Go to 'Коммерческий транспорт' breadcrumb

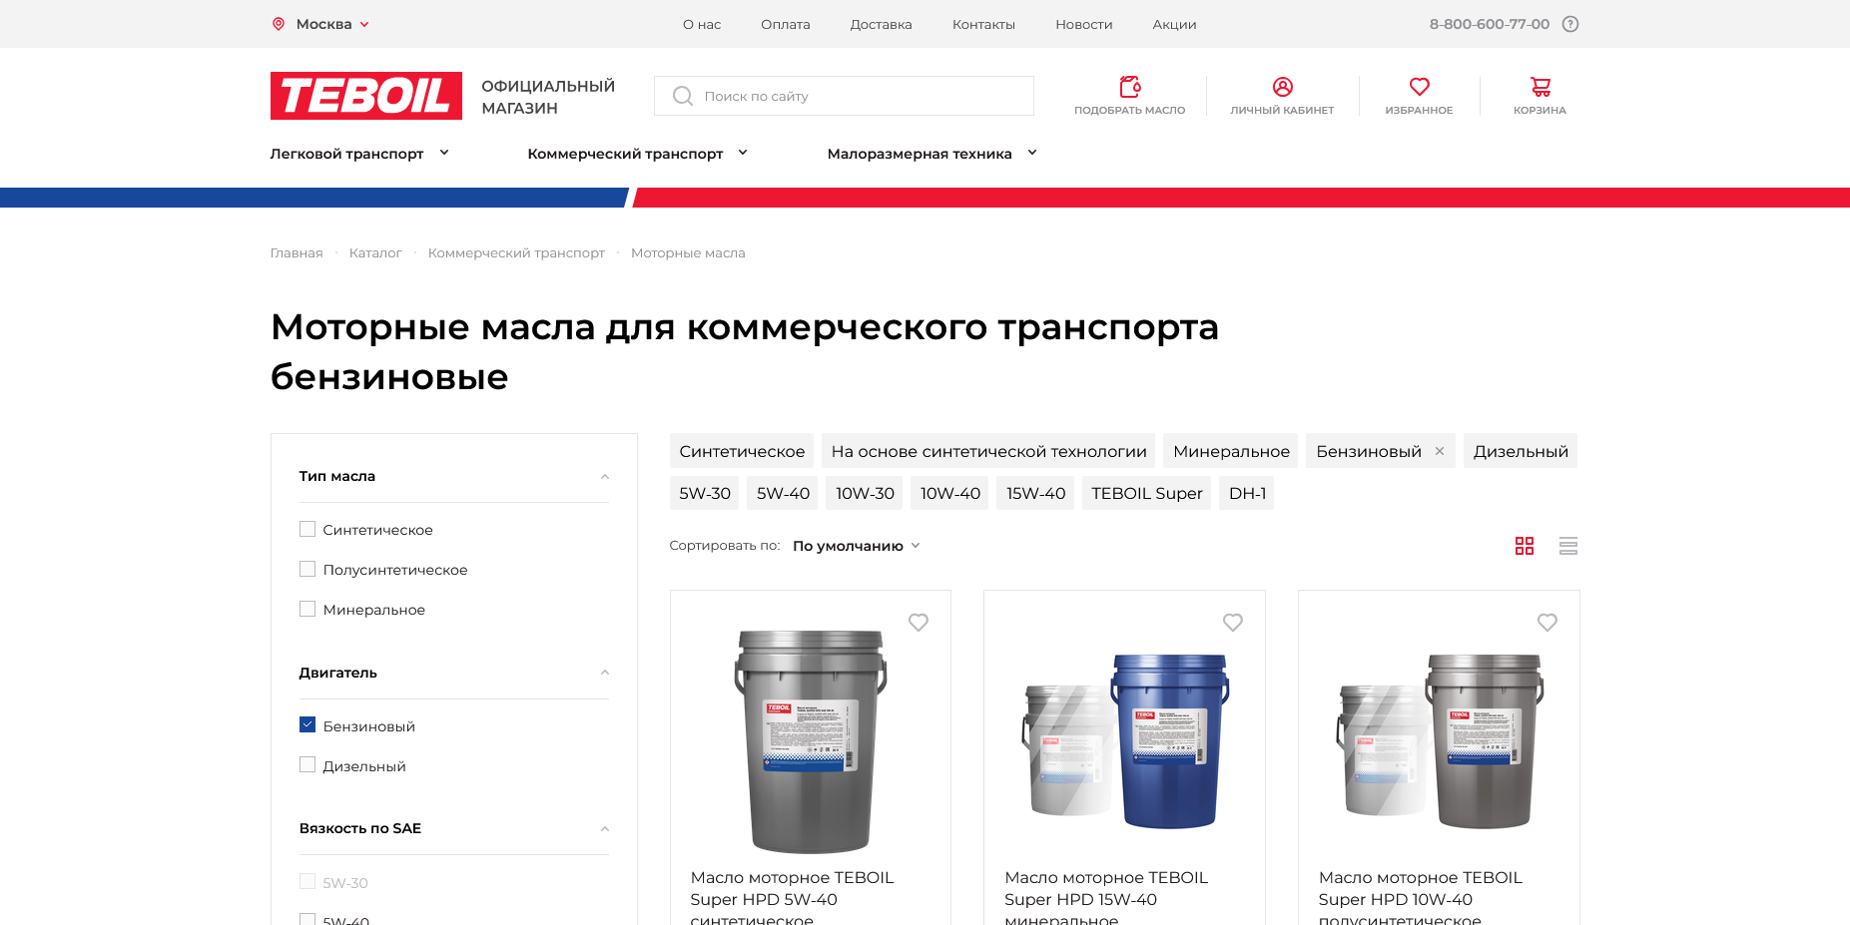tap(516, 253)
